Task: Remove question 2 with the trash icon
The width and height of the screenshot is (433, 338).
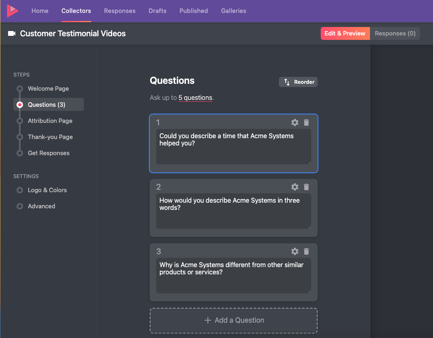Action: click(306, 187)
